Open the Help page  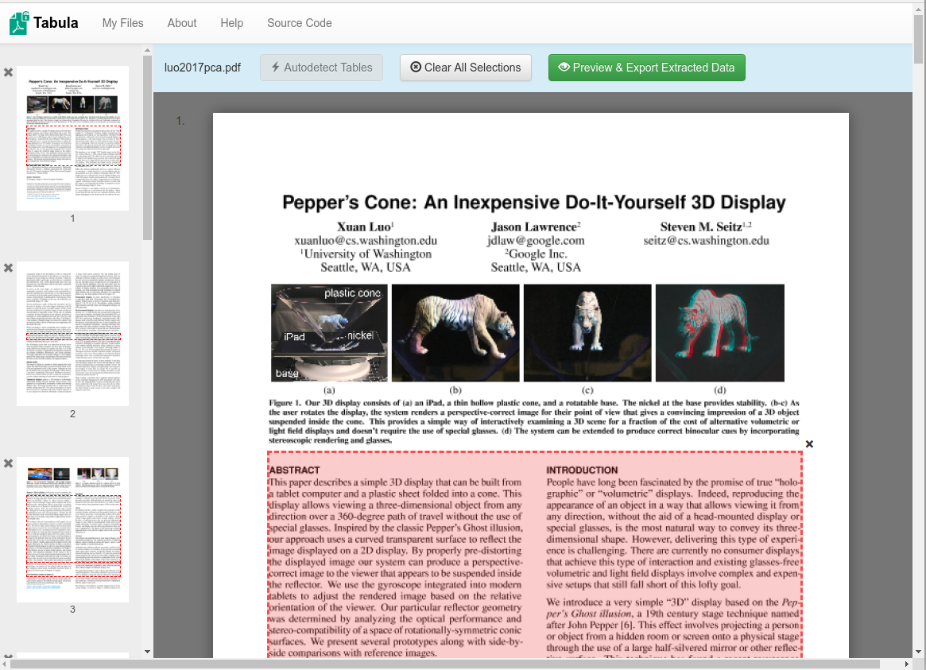click(231, 23)
